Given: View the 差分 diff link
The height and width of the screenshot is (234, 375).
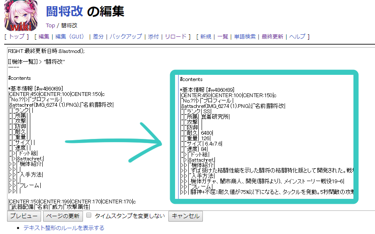Looking at the screenshot, I should point(98,36).
